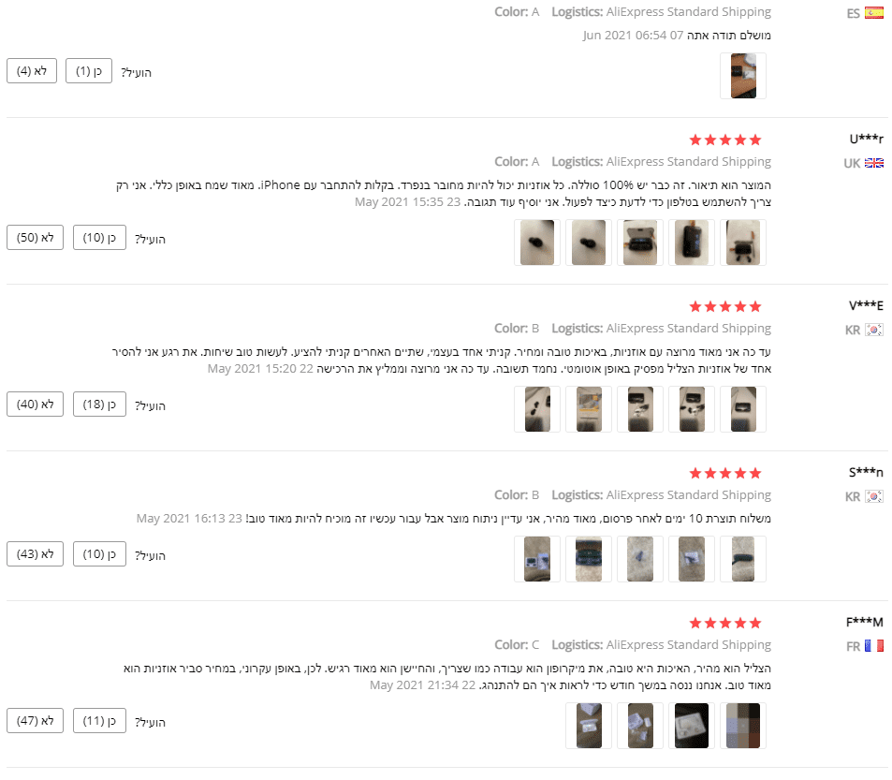Vote helpful with the כן (11) button
This screenshot has width=892, height=780.
[x=99, y=721]
